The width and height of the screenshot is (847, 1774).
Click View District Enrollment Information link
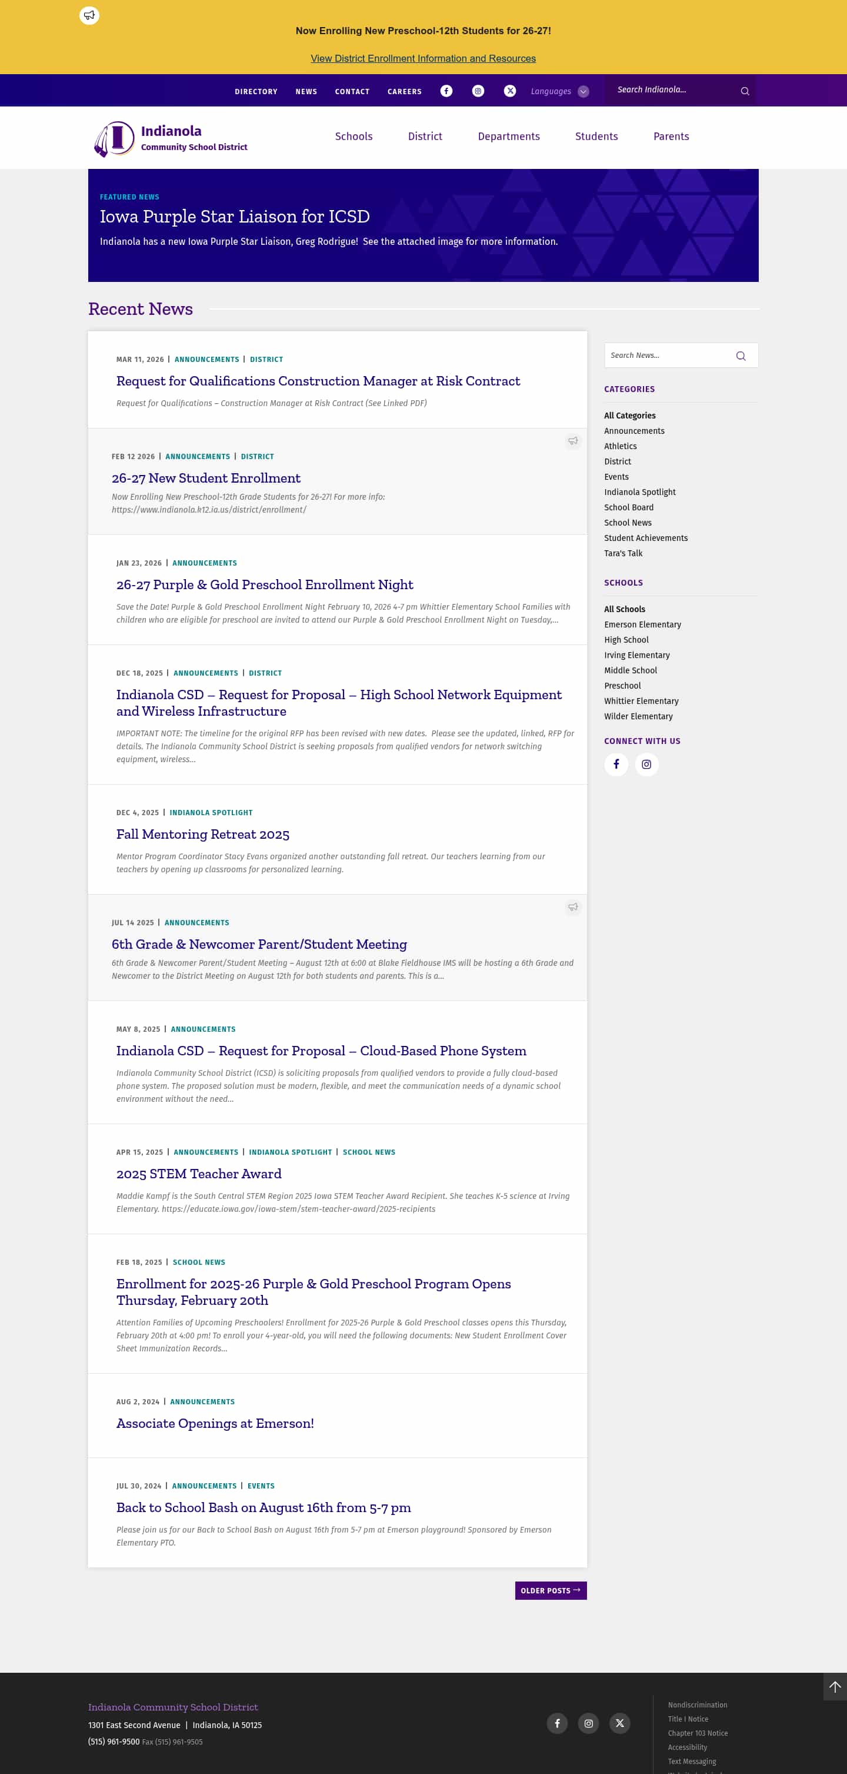423,58
